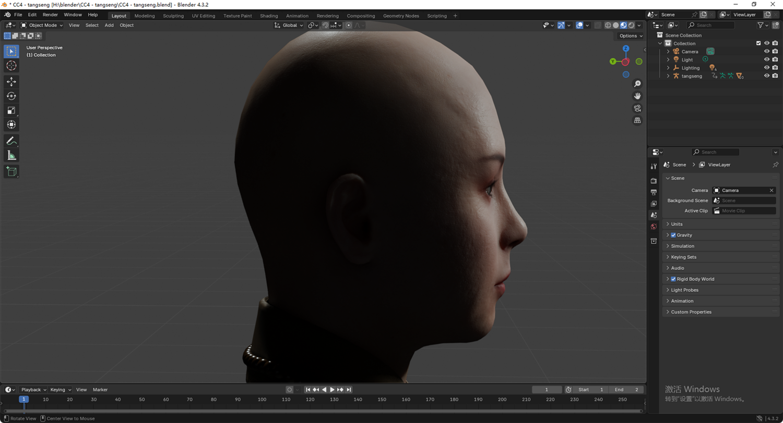Disable the Gravity checkbox
Screen dimensions: 783x423
click(x=673, y=235)
